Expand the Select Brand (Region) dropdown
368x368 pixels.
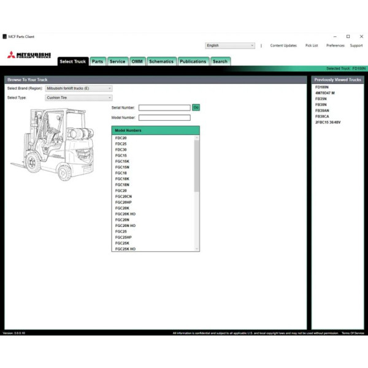[x=79, y=88]
